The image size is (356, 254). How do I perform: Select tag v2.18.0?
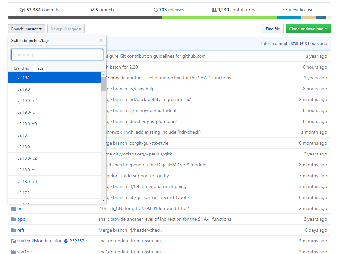pyautogui.click(x=54, y=147)
